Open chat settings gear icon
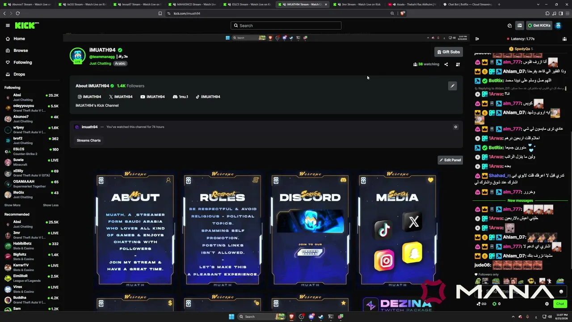This screenshot has width=572, height=322. (x=547, y=304)
